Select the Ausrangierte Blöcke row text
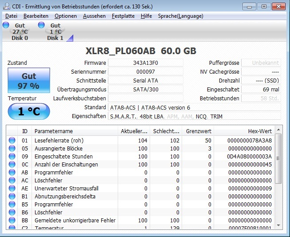 [x=59, y=148]
